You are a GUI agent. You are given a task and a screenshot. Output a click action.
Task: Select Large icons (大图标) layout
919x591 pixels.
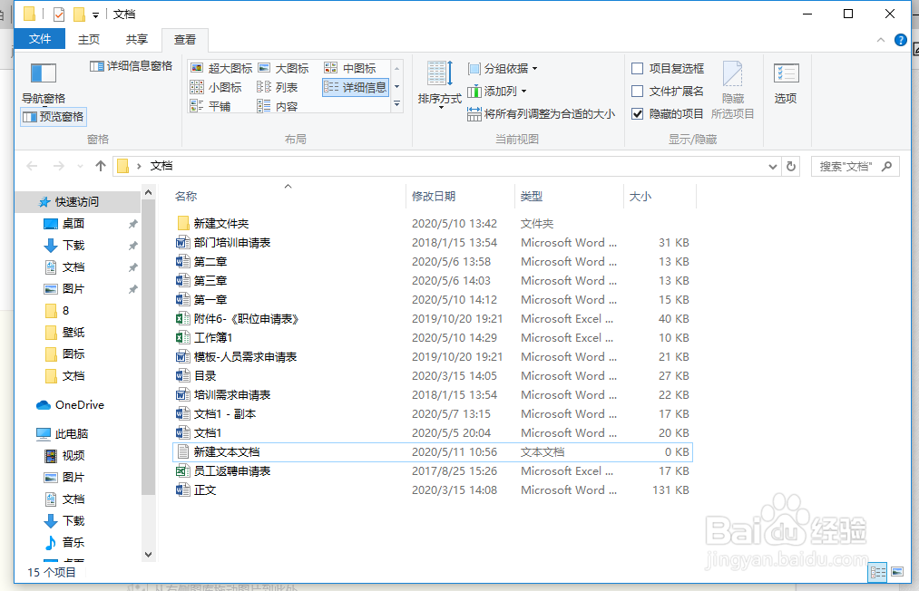pos(284,69)
